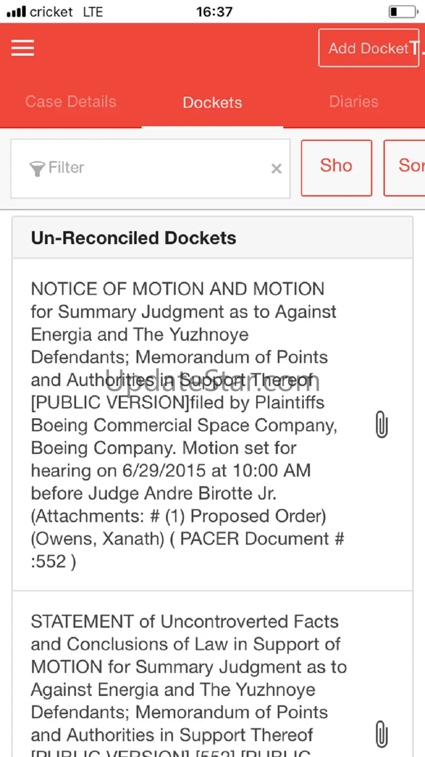Viewport: 425px width, 757px height.
Task: Tap the Add Docket button
Action: 368,48
